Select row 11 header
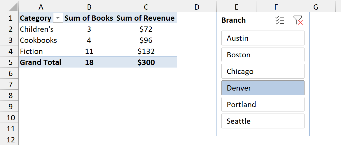The width and height of the screenshot is (341, 145). pyautogui.click(x=9, y=129)
